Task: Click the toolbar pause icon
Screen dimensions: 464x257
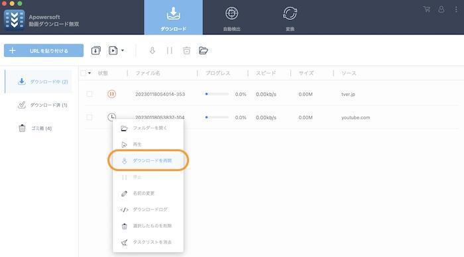Action: (170, 50)
